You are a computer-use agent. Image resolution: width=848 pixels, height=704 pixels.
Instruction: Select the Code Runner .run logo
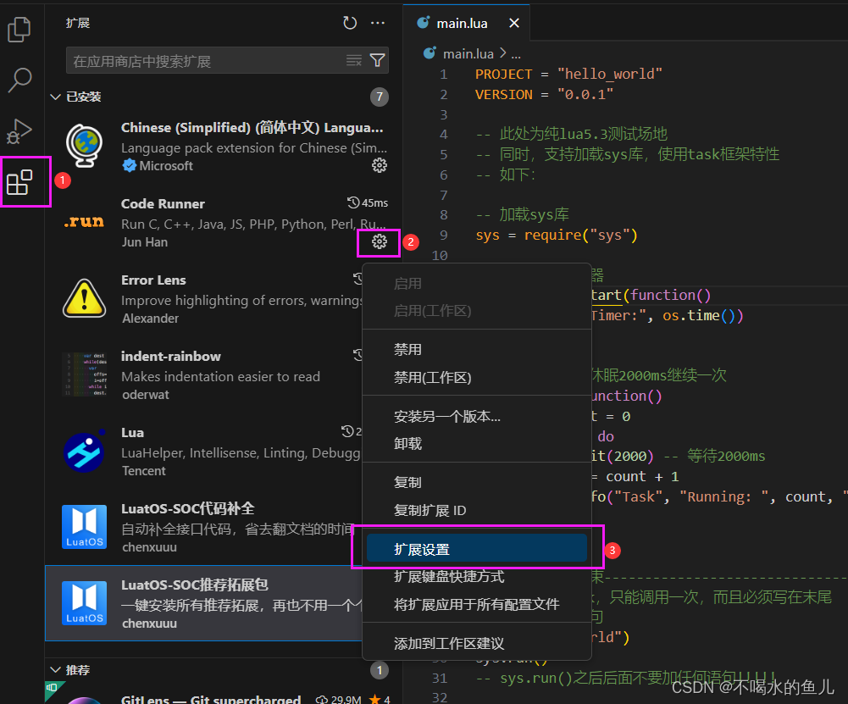click(x=84, y=222)
